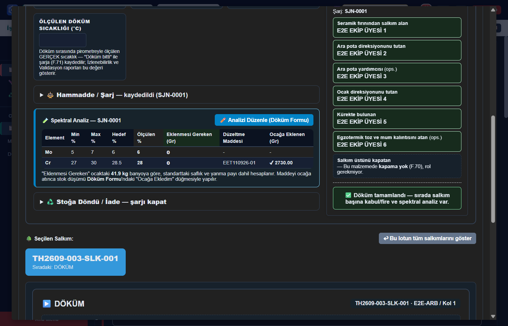
Task: Click the green check icon at Döküm tamamlandı
Action: (x=348, y=195)
